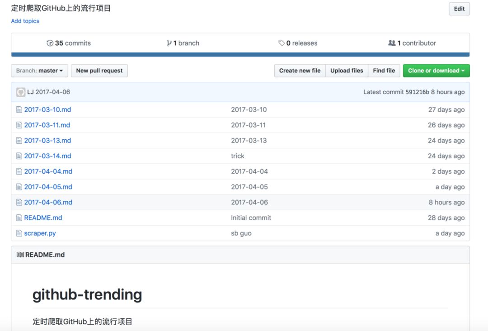This screenshot has height=331, width=488.
Task: Click the Edit description button
Action: pyautogui.click(x=459, y=9)
